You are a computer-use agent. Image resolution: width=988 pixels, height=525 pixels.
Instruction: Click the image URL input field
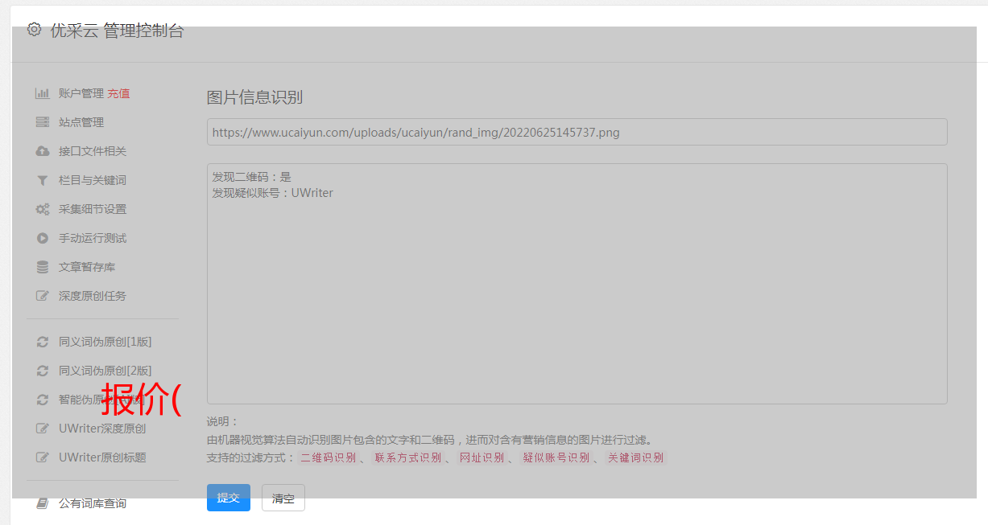point(577,132)
